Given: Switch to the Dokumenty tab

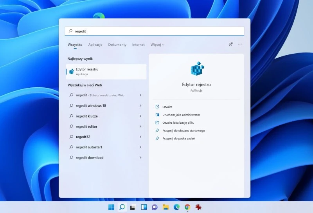Looking at the screenshot, I should [x=117, y=45].
